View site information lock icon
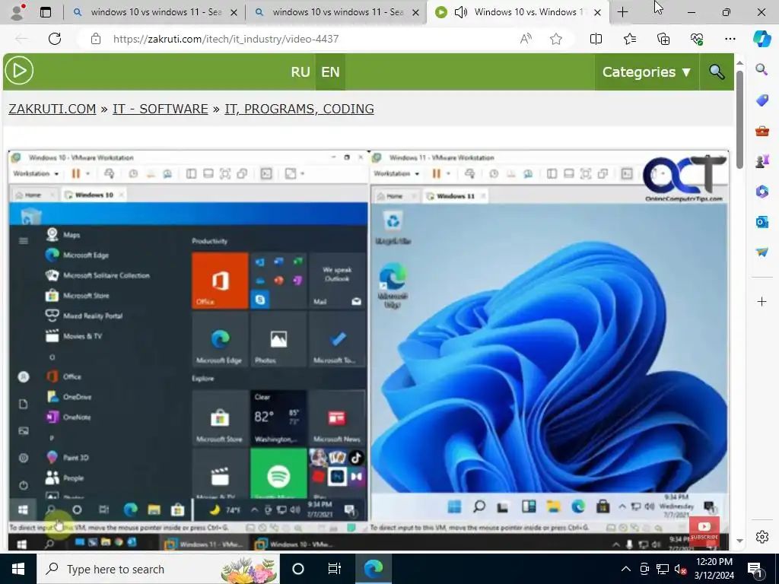The image size is (779, 584). (x=95, y=39)
